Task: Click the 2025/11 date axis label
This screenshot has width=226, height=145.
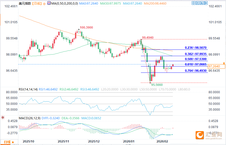Action: point(63,141)
